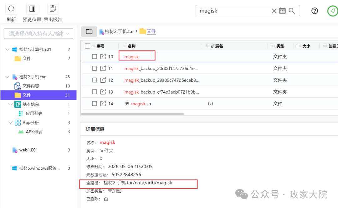Click the txt extension cell in row 14
The width and height of the screenshot is (338, 208).
pyautogui.click(x=211, y=104)
